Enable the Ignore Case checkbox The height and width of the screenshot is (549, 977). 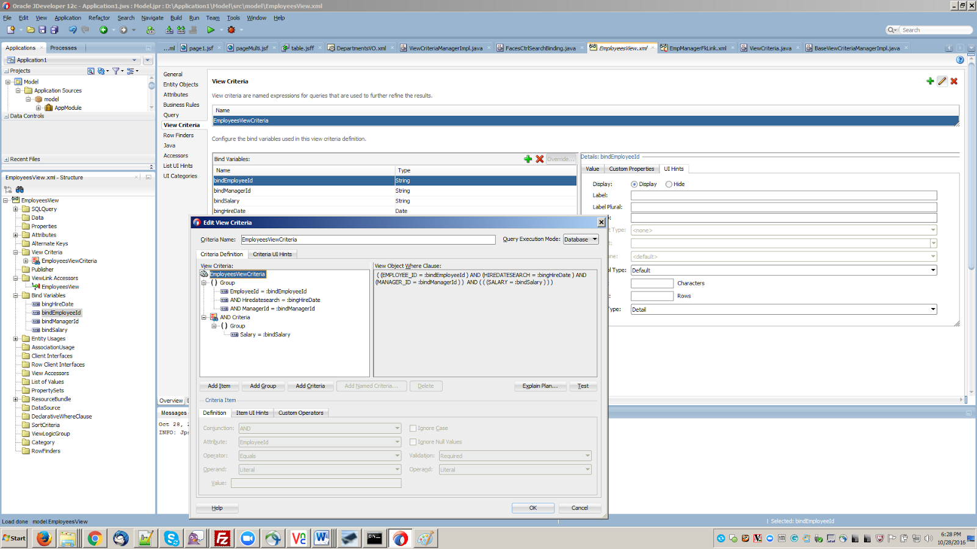(414, 428)
